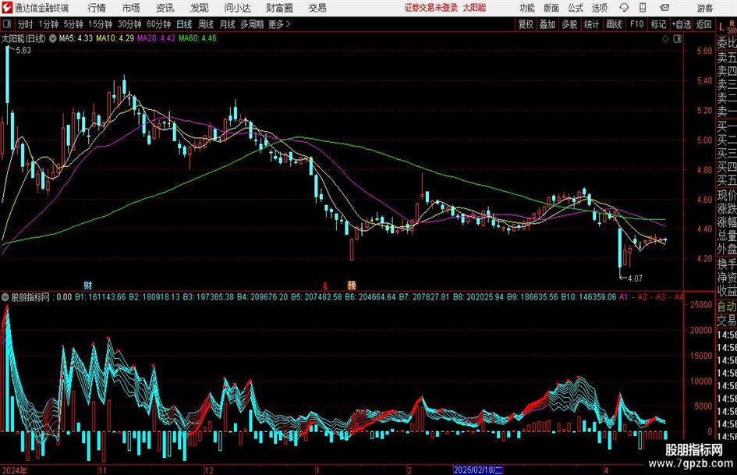This screenshot has width=737, height=475.
Task: Open the 财富圈 menu
Action: (x=279, y=8)
